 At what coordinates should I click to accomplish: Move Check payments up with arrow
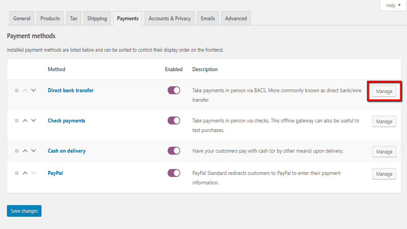25,121
